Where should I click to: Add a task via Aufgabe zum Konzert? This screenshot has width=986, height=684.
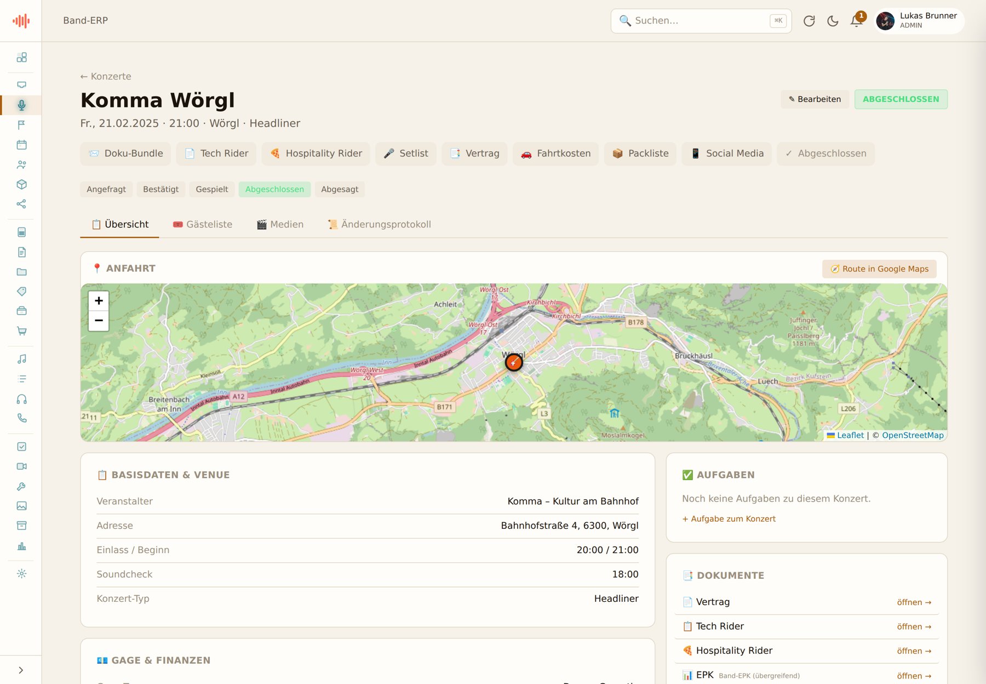729,518
